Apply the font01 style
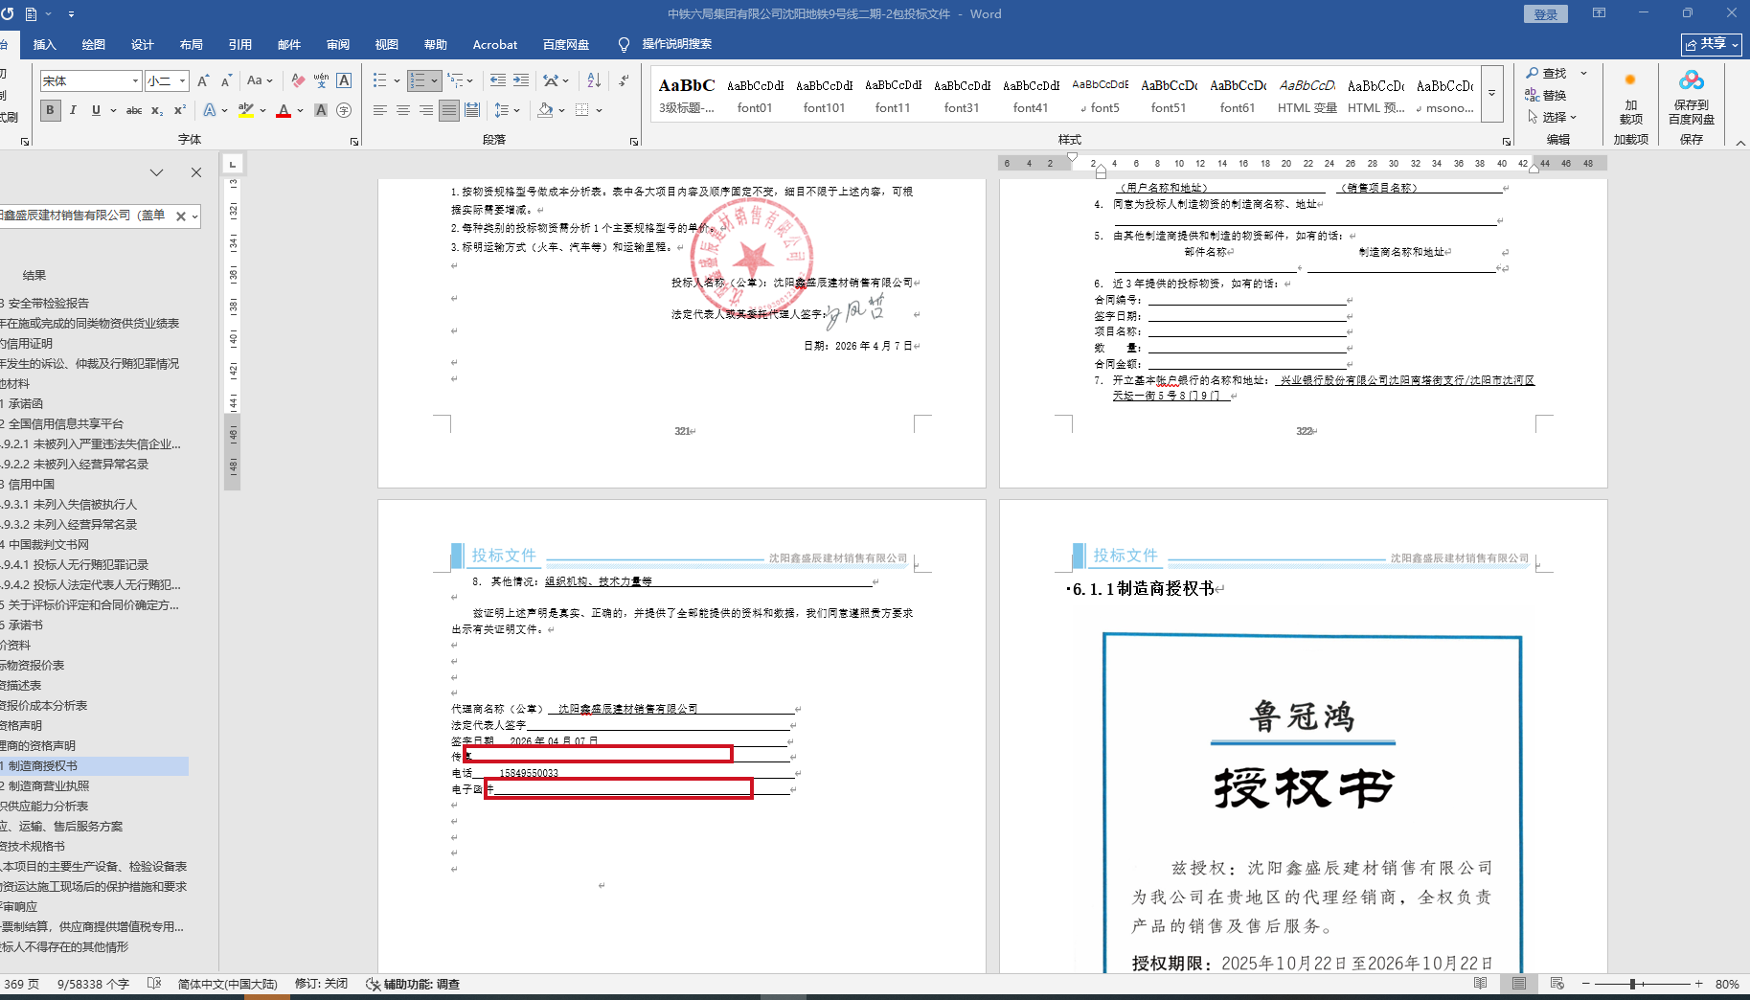Image resolution: width=1750 pixels, height=1000 pixels. coord(755,95)
